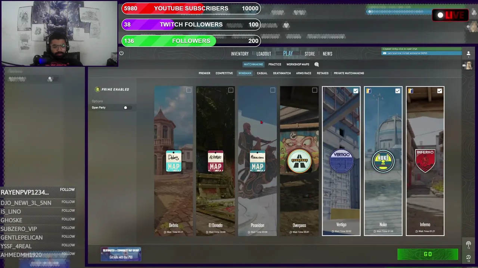Viewport: 478px width, 268px height.
Task: Select the Play menu
Action: (288, 54)
